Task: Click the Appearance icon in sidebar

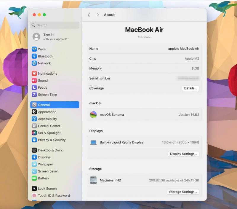Action: click(34, 112)
